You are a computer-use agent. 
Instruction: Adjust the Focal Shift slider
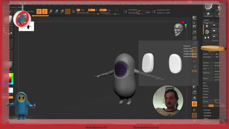(139, 10)
